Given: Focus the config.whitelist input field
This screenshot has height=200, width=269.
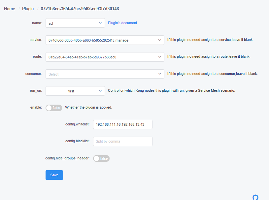Looking at the screenshot, I should [123, 124].
